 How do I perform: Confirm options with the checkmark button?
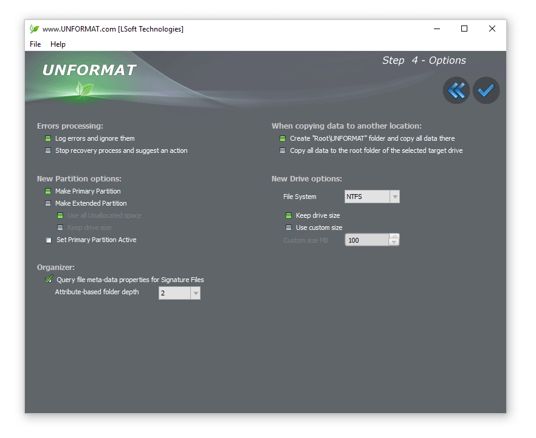(486, 90)
